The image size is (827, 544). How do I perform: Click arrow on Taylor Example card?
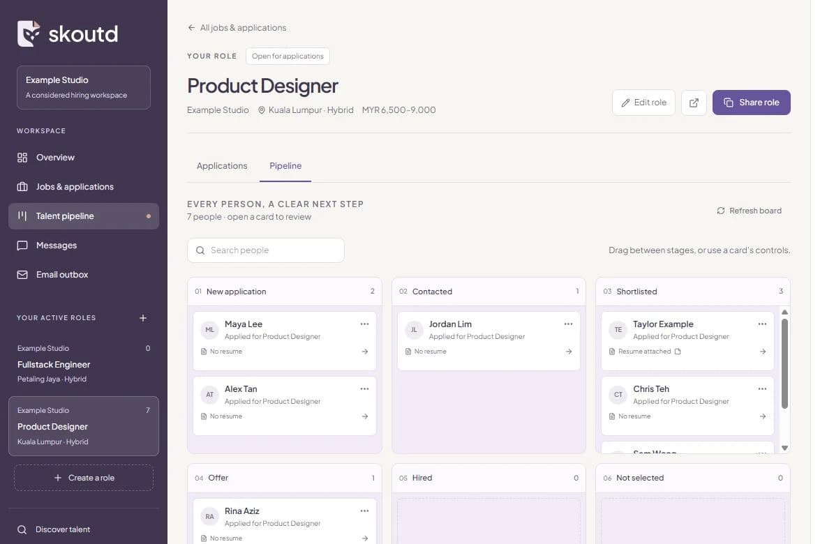[x=763, y=352]
